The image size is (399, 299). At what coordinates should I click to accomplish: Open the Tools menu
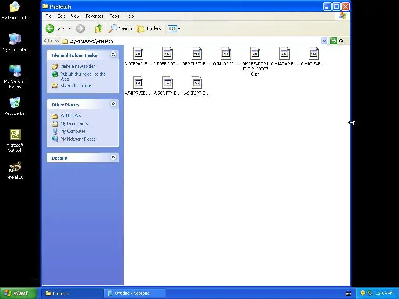[x=115, y=16]
